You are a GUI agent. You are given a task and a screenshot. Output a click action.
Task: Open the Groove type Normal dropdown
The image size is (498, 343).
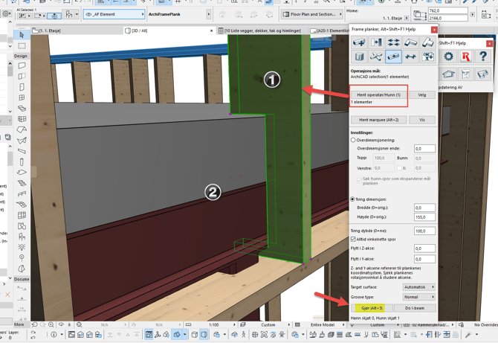pyautogui.click(x=418, y=297)
